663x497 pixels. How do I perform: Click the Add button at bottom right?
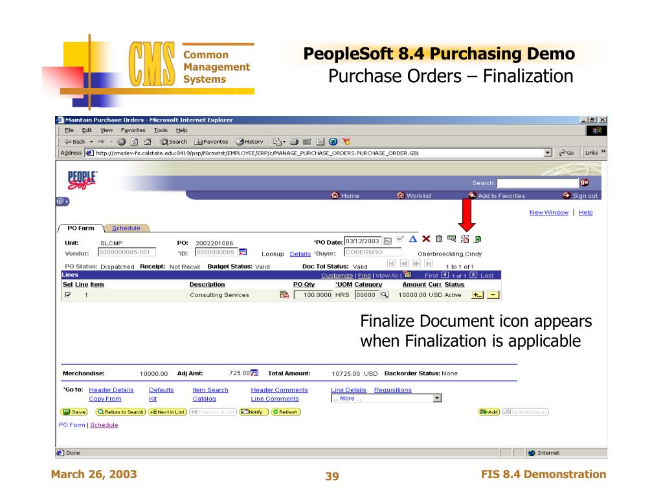489,412
